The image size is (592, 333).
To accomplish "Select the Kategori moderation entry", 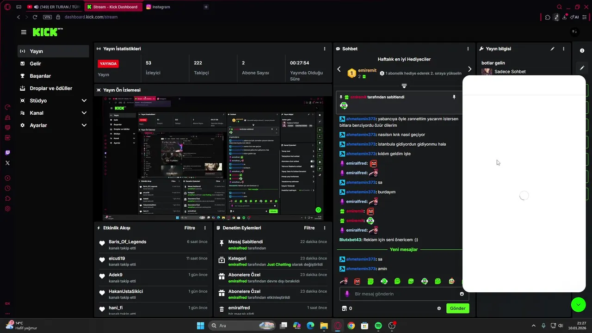I will coord(273,261).
